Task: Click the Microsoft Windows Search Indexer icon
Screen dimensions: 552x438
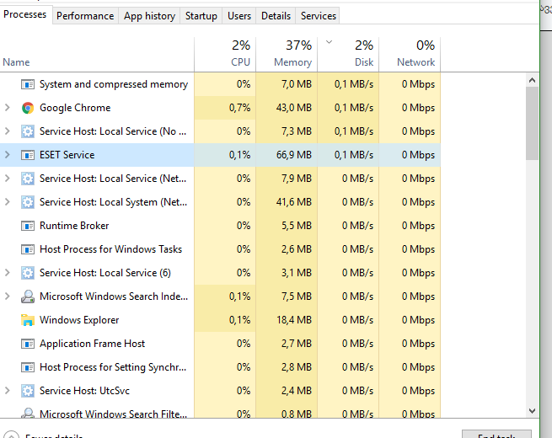Action: click(x=28, y=296)
